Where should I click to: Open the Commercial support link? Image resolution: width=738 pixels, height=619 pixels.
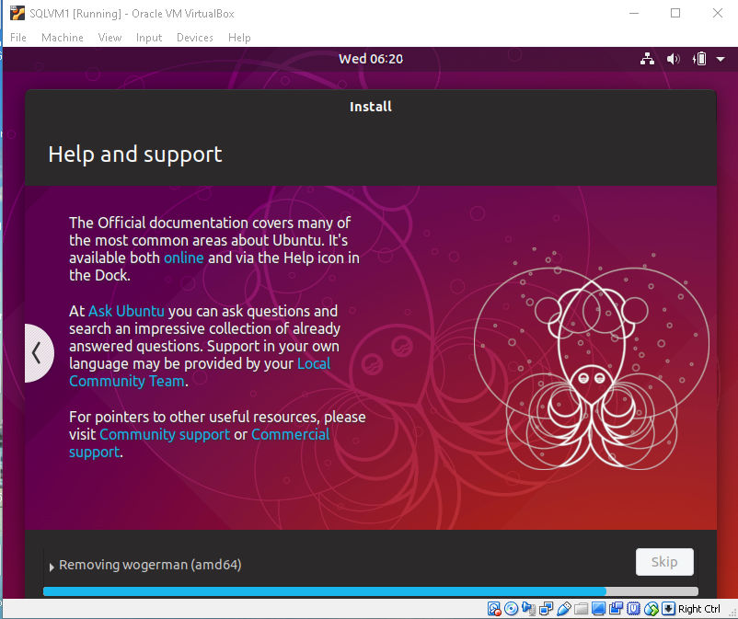(200, 443)
